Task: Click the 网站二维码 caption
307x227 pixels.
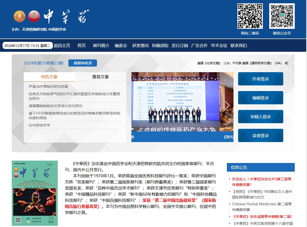Action: (250, 33)
